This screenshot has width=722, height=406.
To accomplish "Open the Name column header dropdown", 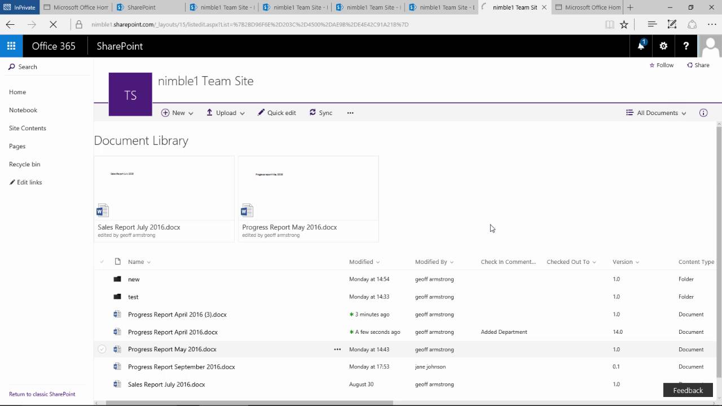I will (x=139, y=262).
